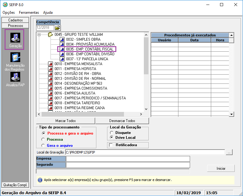Click the Desmarcar Todos button
This screenshot has width=243, height=196.
click(122, 121)
